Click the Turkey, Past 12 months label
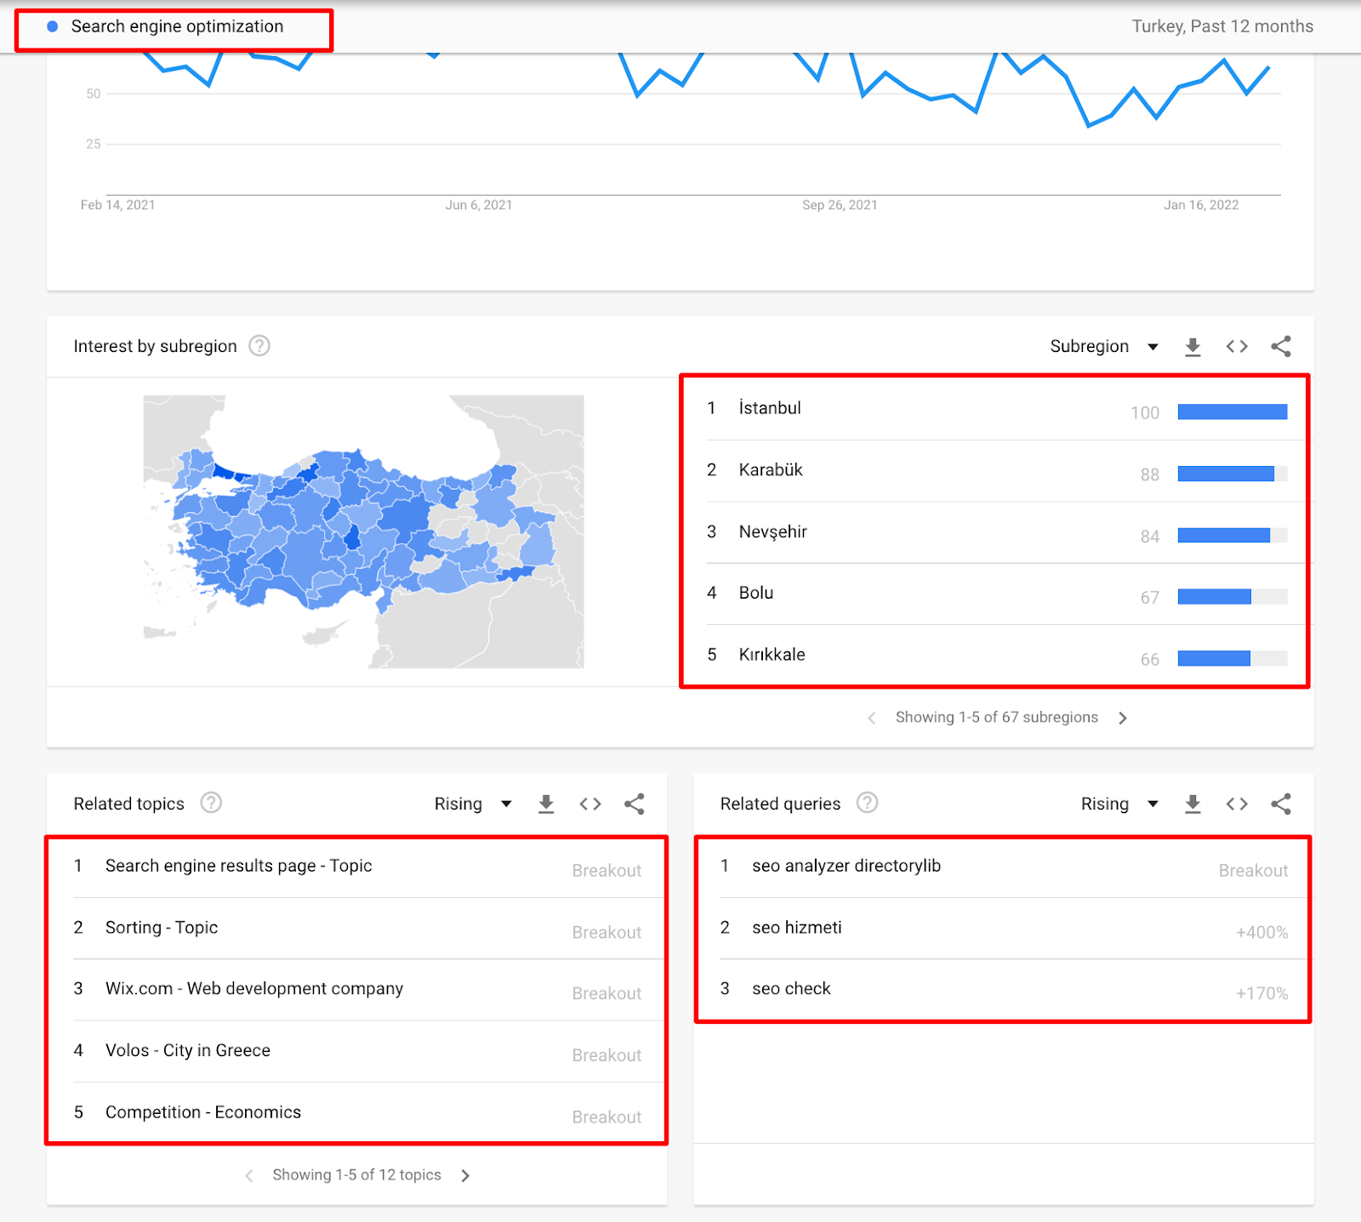The width and height of the screenshot is (1361, 1222). (x=1222, y=26)
